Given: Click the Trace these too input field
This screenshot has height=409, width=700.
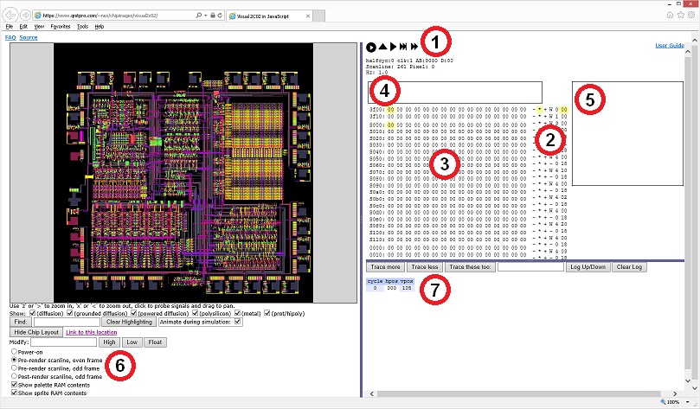Looking at the screenshot, I should 530,266.
